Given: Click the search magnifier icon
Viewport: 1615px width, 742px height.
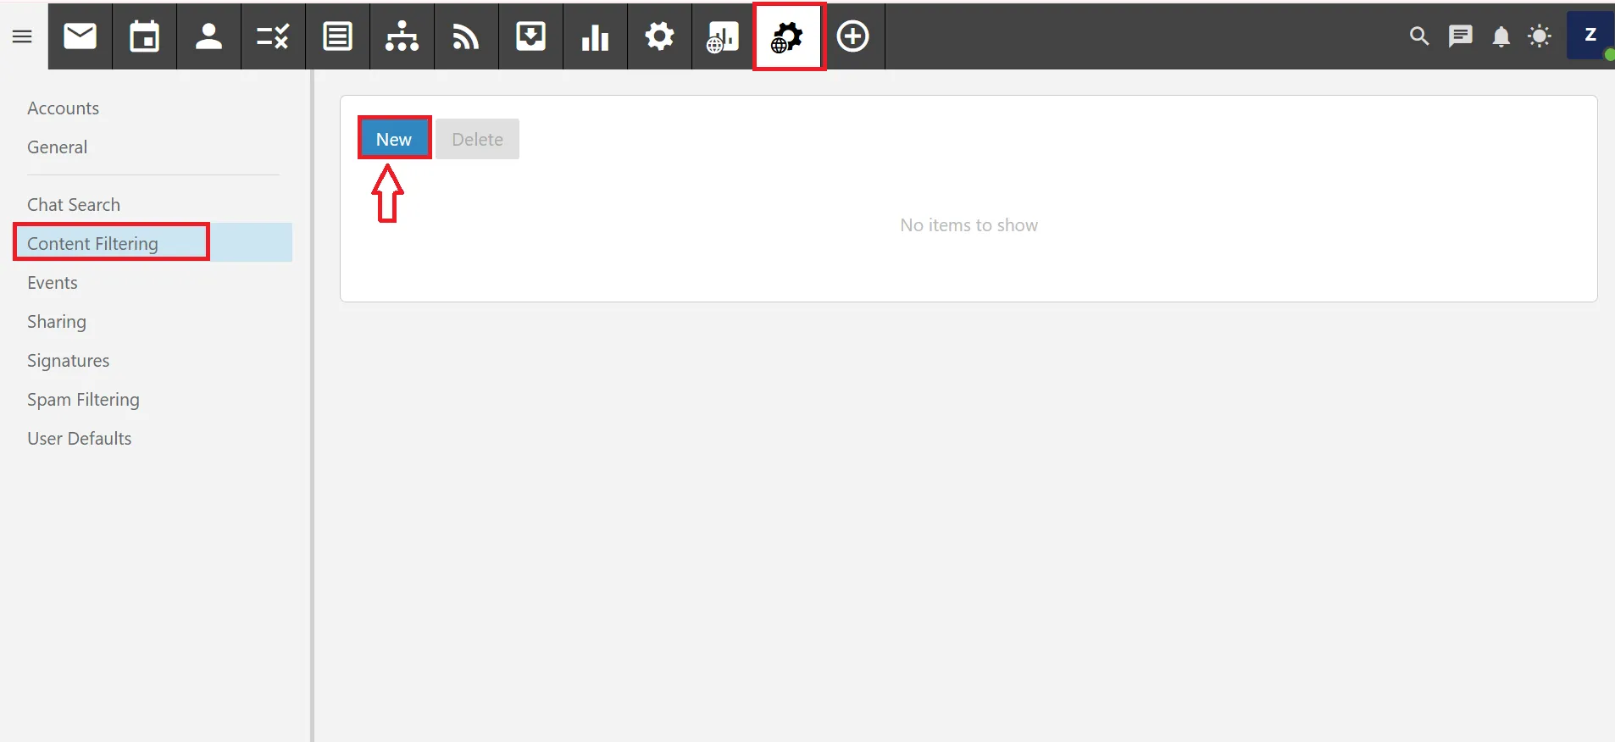Looking at the screenshot, I should 1418,36.
